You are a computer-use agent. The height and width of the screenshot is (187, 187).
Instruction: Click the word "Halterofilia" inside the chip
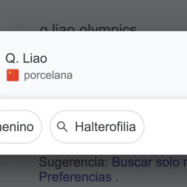tap(105, 127)
